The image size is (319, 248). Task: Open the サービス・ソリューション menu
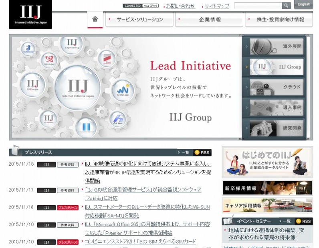pos(139,20)
